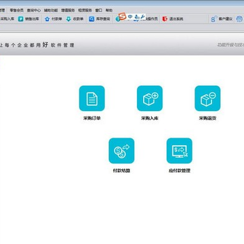Screen dimensions: 244x244
Task: Click the 付款单 toolbar button
Action: [54, 19]
